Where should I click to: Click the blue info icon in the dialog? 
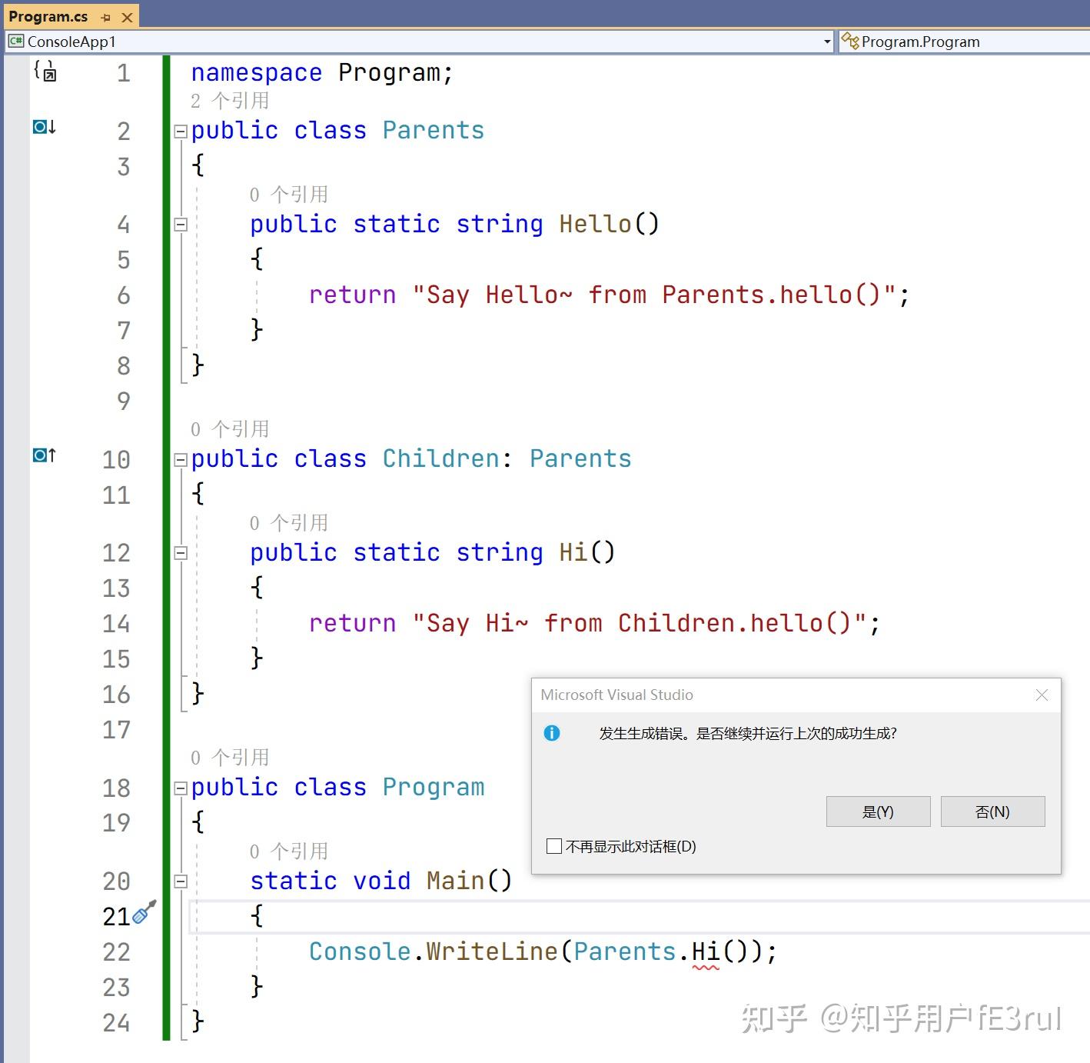click(x=552, y=733)
